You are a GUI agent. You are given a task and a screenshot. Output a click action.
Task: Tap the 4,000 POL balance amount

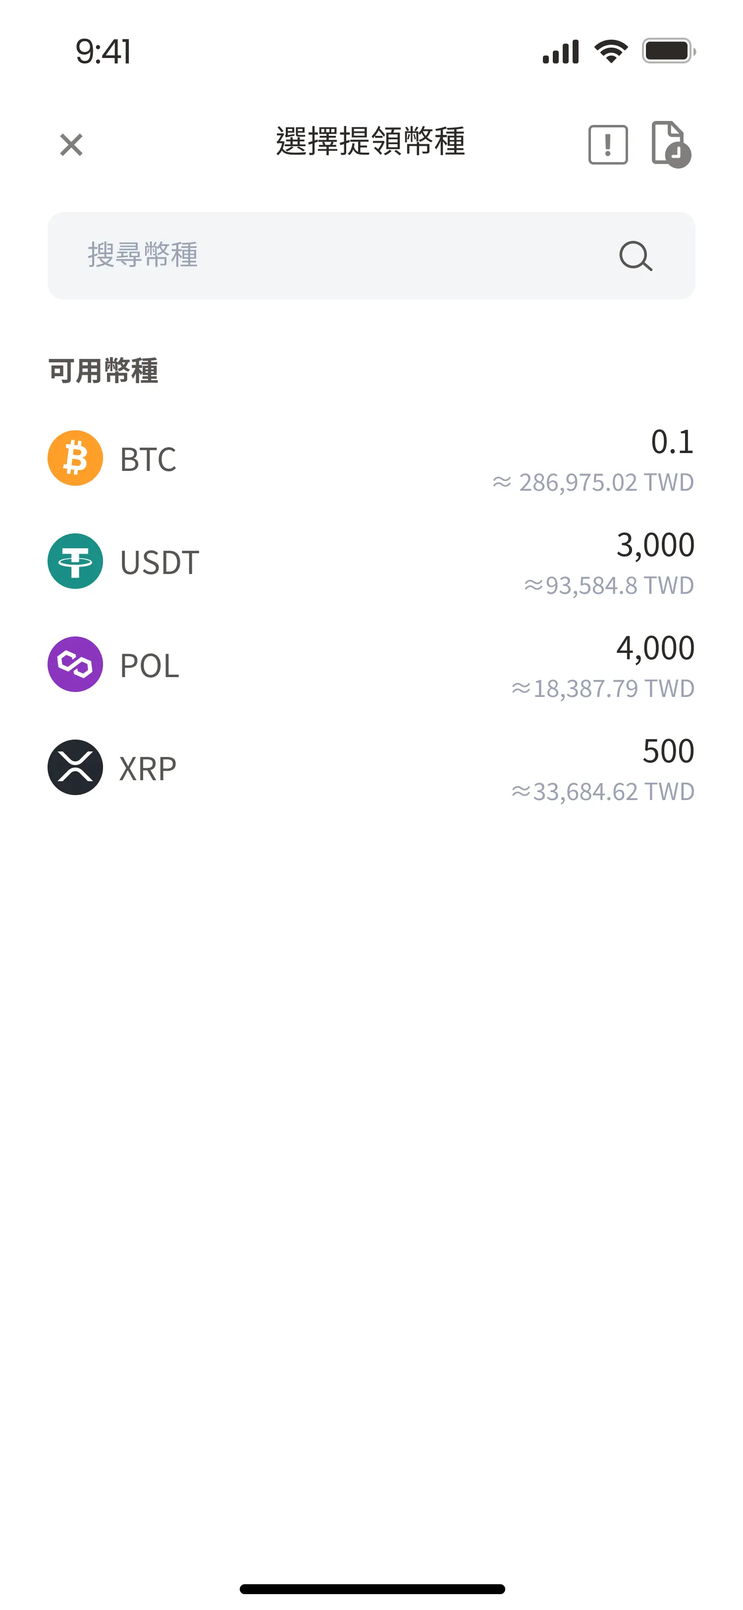coord(655,648)
